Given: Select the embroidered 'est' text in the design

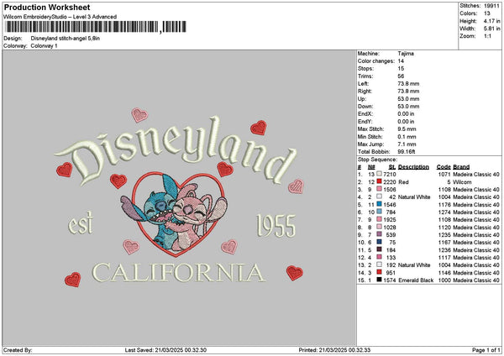Looking at the screenshot, I should click(81, 222).
